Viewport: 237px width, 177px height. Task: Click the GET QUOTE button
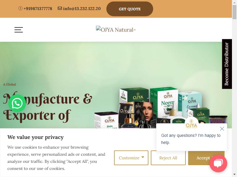tap(130, 9)
